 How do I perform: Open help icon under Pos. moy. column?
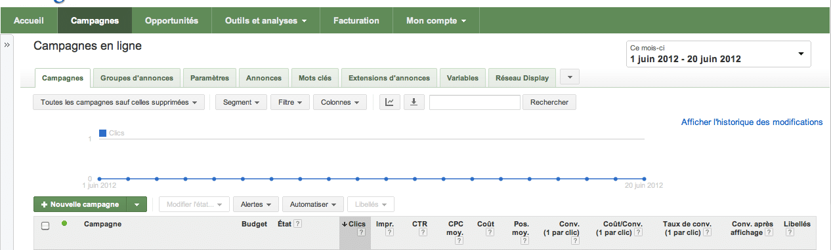pos(525,241)
